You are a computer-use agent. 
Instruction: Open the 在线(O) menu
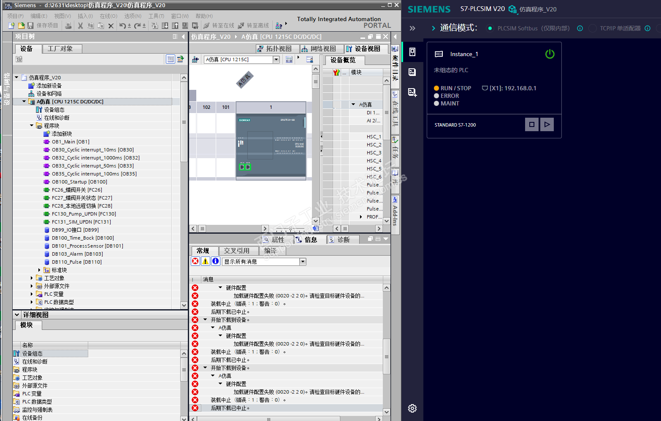click(108, 16)
